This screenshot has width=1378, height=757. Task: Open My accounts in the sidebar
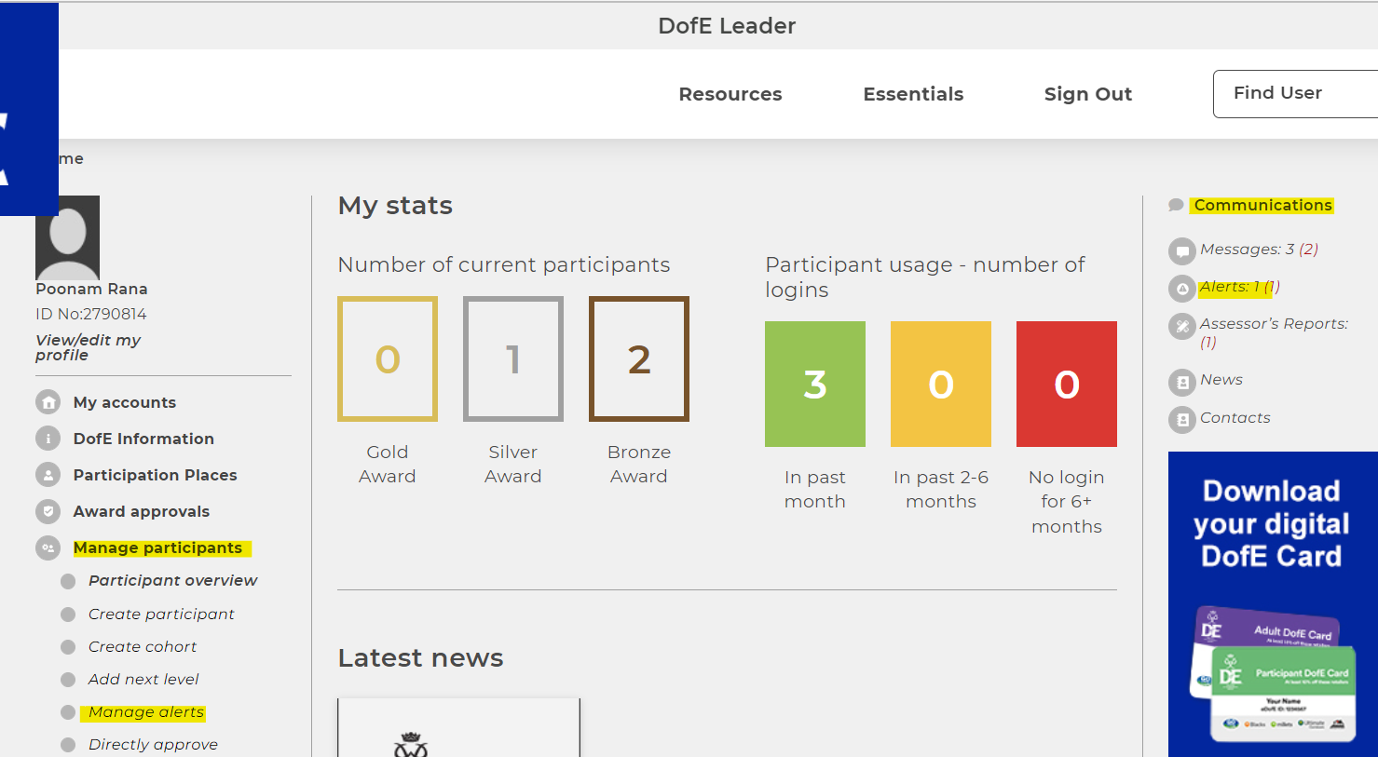[x=125, y=402]
